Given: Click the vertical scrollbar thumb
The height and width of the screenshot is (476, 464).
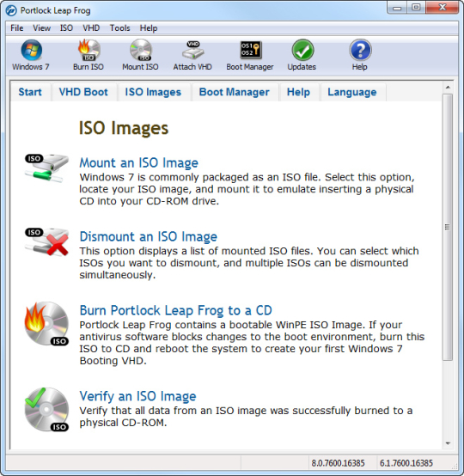Looking at the screenshot, I should 448,227.
